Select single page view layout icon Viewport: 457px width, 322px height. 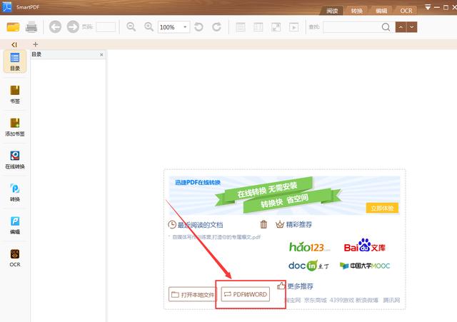[x=241, y=27]
